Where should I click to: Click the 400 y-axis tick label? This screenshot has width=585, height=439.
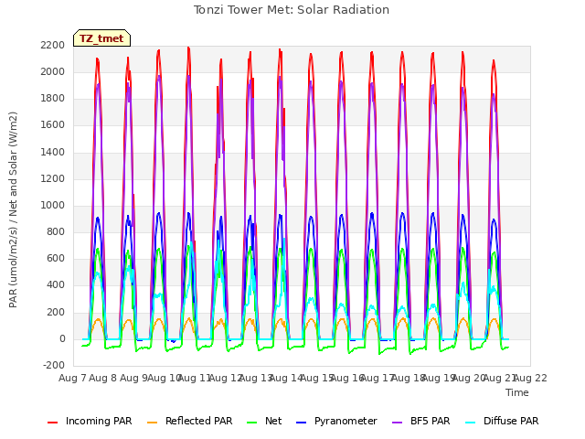56,285
